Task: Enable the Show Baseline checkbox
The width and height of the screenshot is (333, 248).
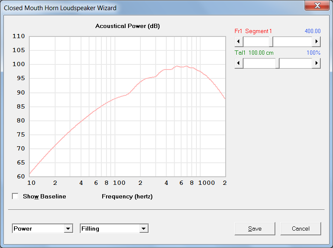Action: tap(15, 196)
